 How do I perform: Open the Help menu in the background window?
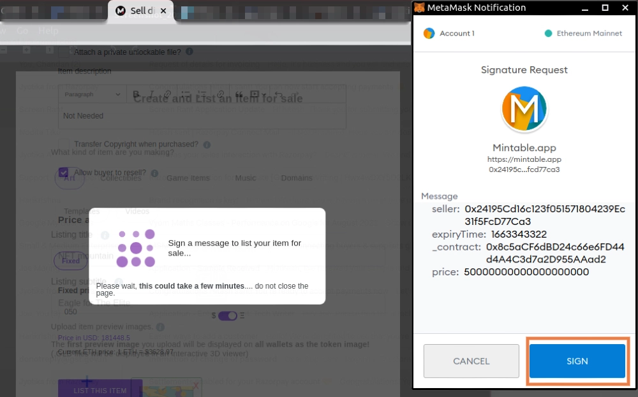coord(48,31)
